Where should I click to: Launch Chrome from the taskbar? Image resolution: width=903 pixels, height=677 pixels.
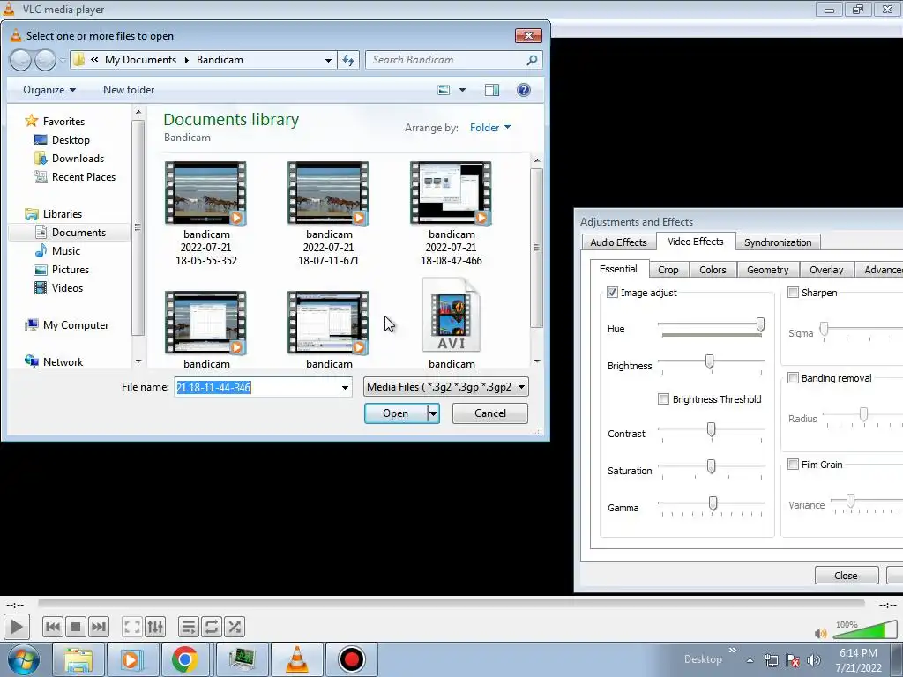(x=184, y=659)
